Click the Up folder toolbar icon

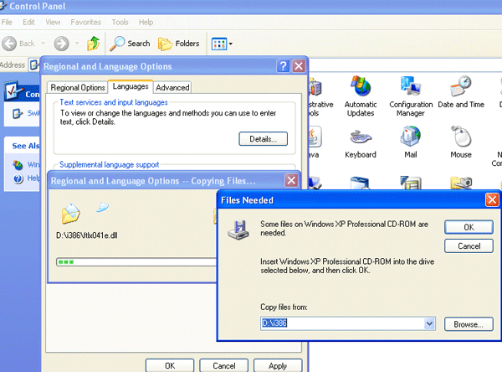93,44
